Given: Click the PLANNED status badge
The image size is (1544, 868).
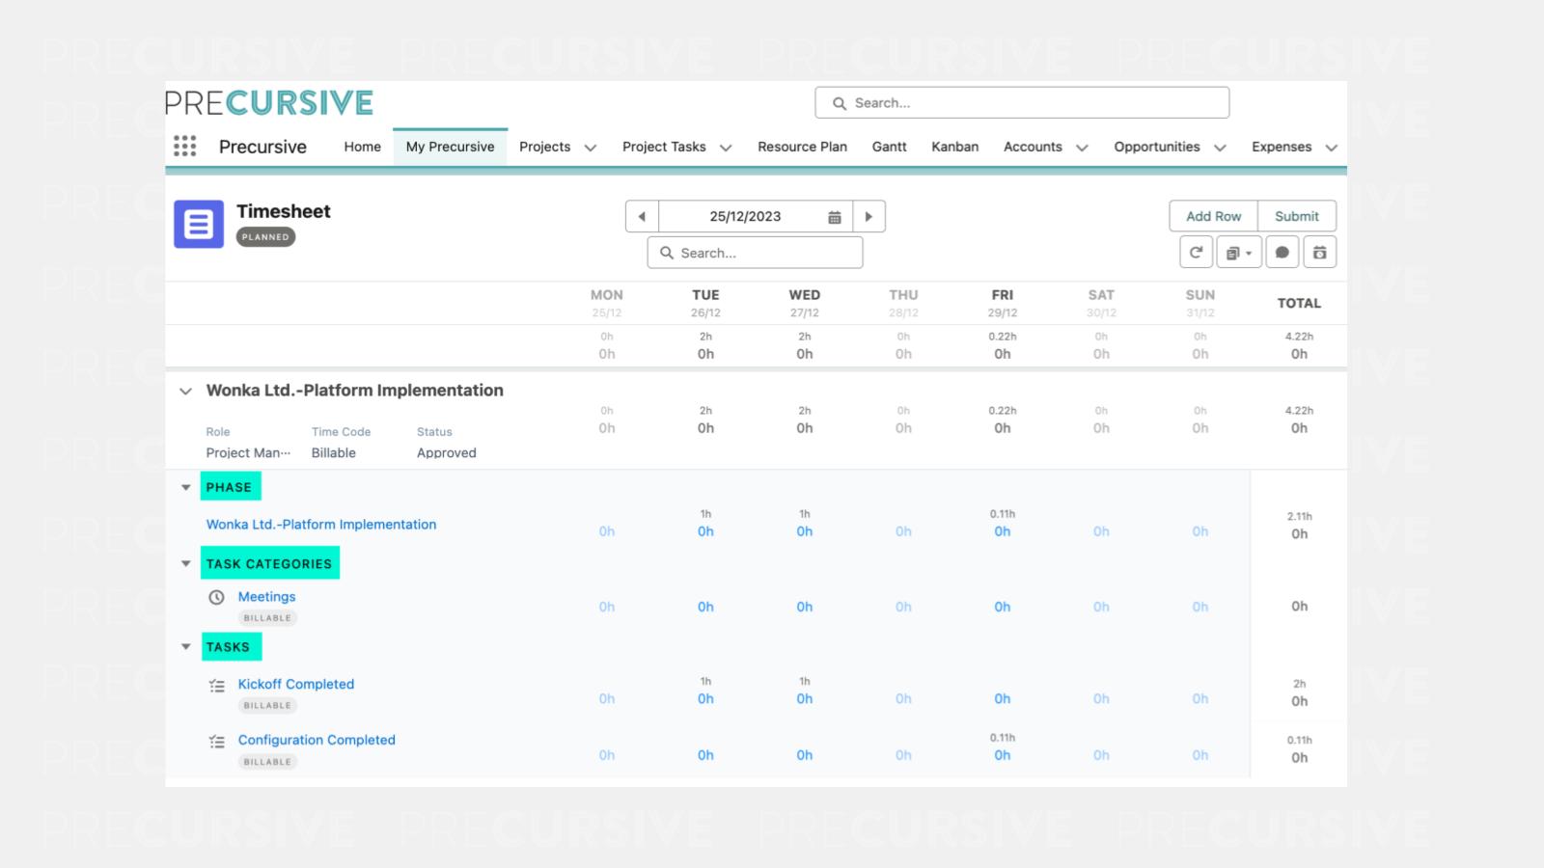Looking at the screenshot, I should coord(265,236).
